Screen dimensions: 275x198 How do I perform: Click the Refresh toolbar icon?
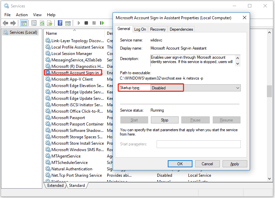tap(42, 23)
